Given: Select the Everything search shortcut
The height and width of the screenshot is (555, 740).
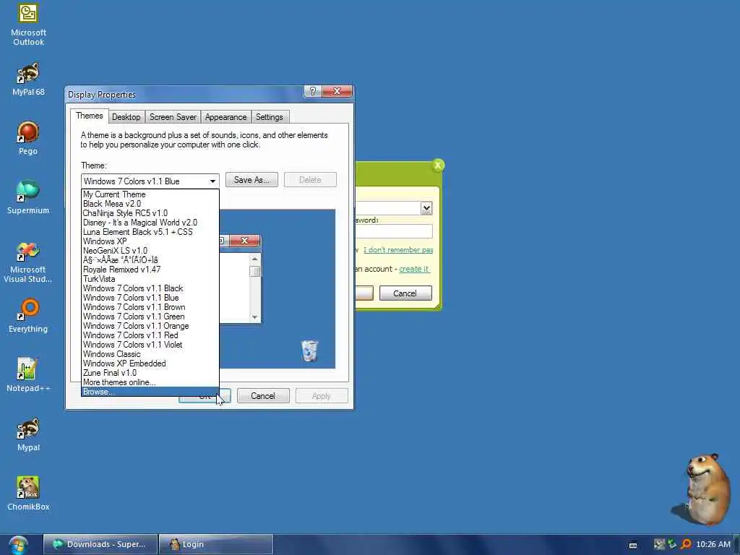Looking at the screenshot, I should pyautogui.click(x=28, y=316).
